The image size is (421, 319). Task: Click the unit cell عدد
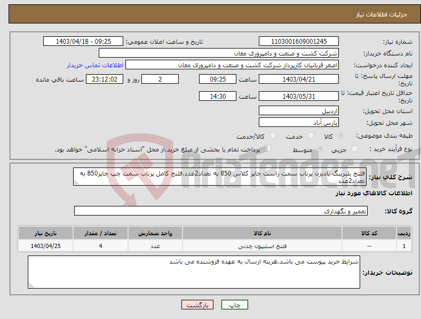(x=155, y=246)
